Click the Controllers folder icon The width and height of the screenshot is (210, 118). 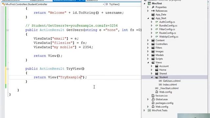tap(153, 44)
